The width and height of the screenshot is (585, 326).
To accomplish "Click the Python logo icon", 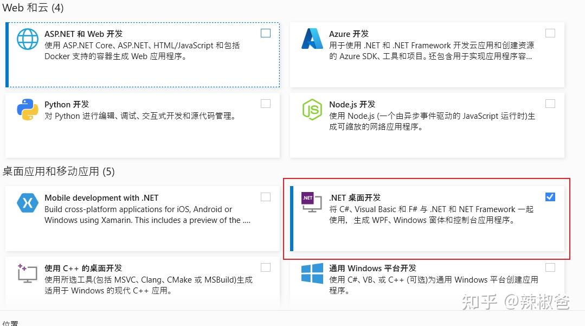I will (x=28, y=110).
